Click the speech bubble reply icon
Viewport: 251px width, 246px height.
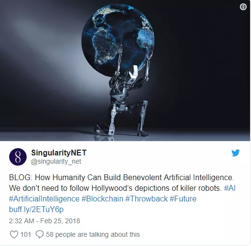click(40, 234)
